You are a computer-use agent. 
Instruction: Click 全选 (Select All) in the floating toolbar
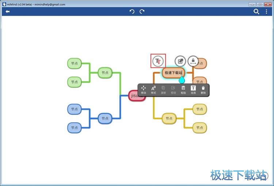coord(193,90)
